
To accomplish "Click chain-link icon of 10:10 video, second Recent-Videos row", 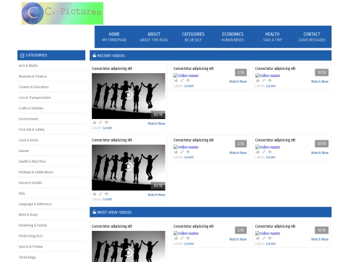I will (264, 152).
